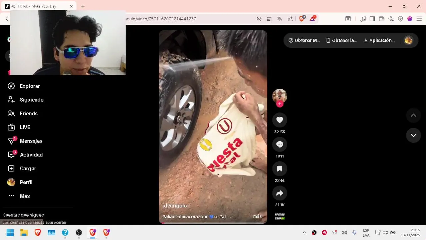Open the Windows Start menu
The image size is (426, 240).
coord(10,232)
